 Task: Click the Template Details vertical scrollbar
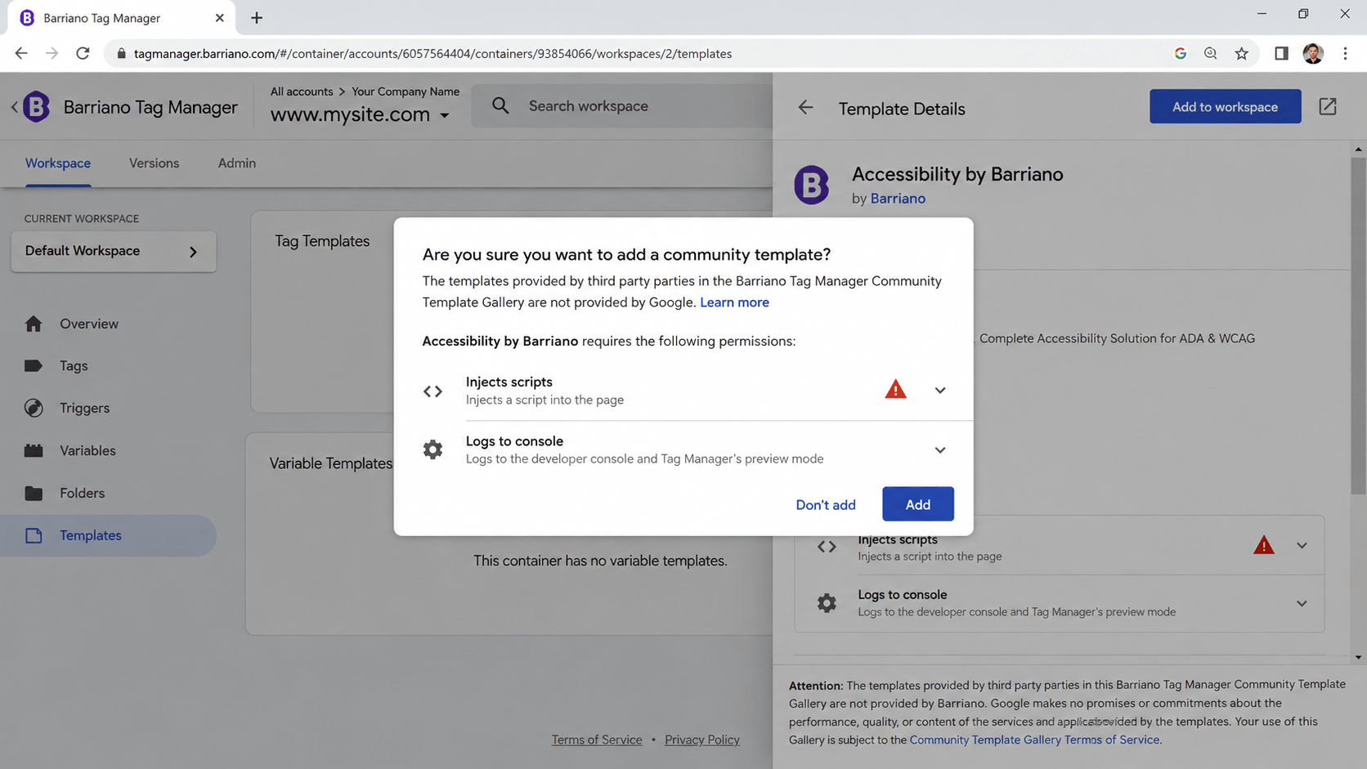point(1358,327)
